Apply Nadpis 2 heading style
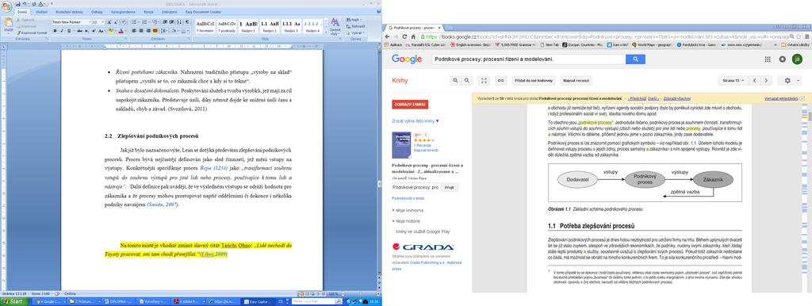This screenshot has width=812, height=306. [x=270, y=26]
